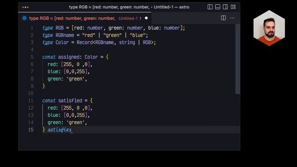Screen dimensions: 297x167
Task: Select the Untitled-1 editor tab
Action: tap(84, 18)
